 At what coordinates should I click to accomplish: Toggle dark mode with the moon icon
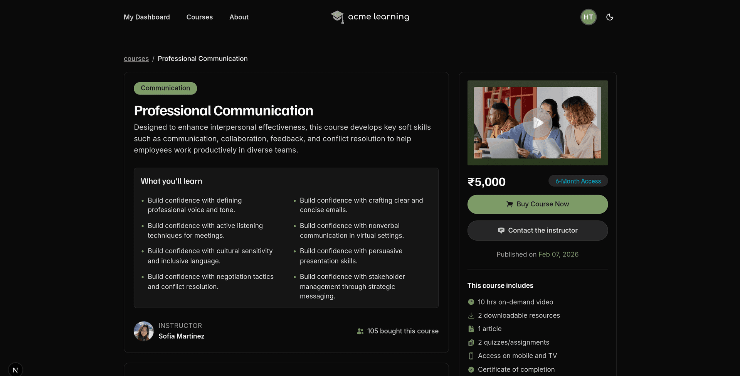(609, 17)
